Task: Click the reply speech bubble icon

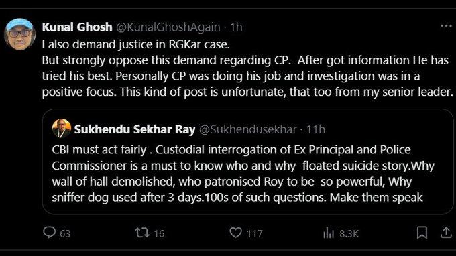Action: [x=49, y=233]
